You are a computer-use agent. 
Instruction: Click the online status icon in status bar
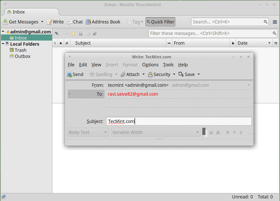click(4, 197)
